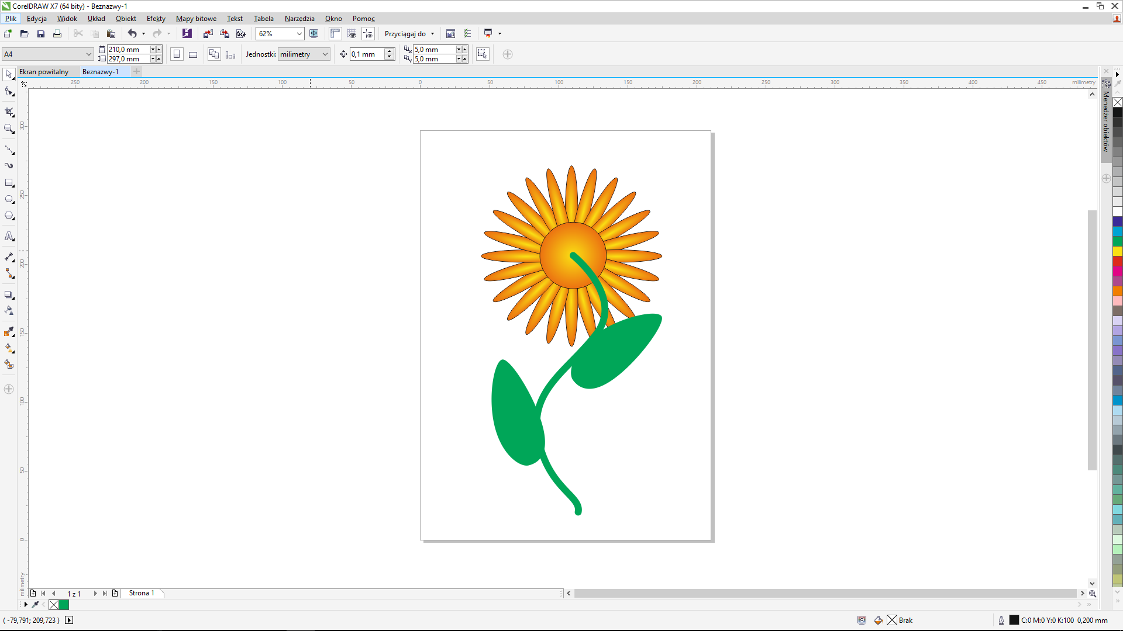The image size is (1123, 631).
Task: Select the Text tool
Action: (x=9, y=237)
